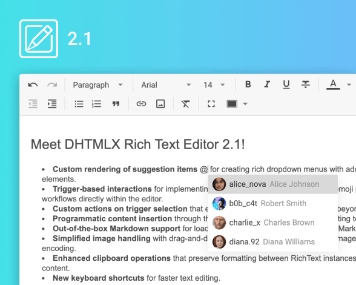Open the Paragraph style dropdown
The height and width of the screenshot is (285, 356).
(x=98, y=85)
